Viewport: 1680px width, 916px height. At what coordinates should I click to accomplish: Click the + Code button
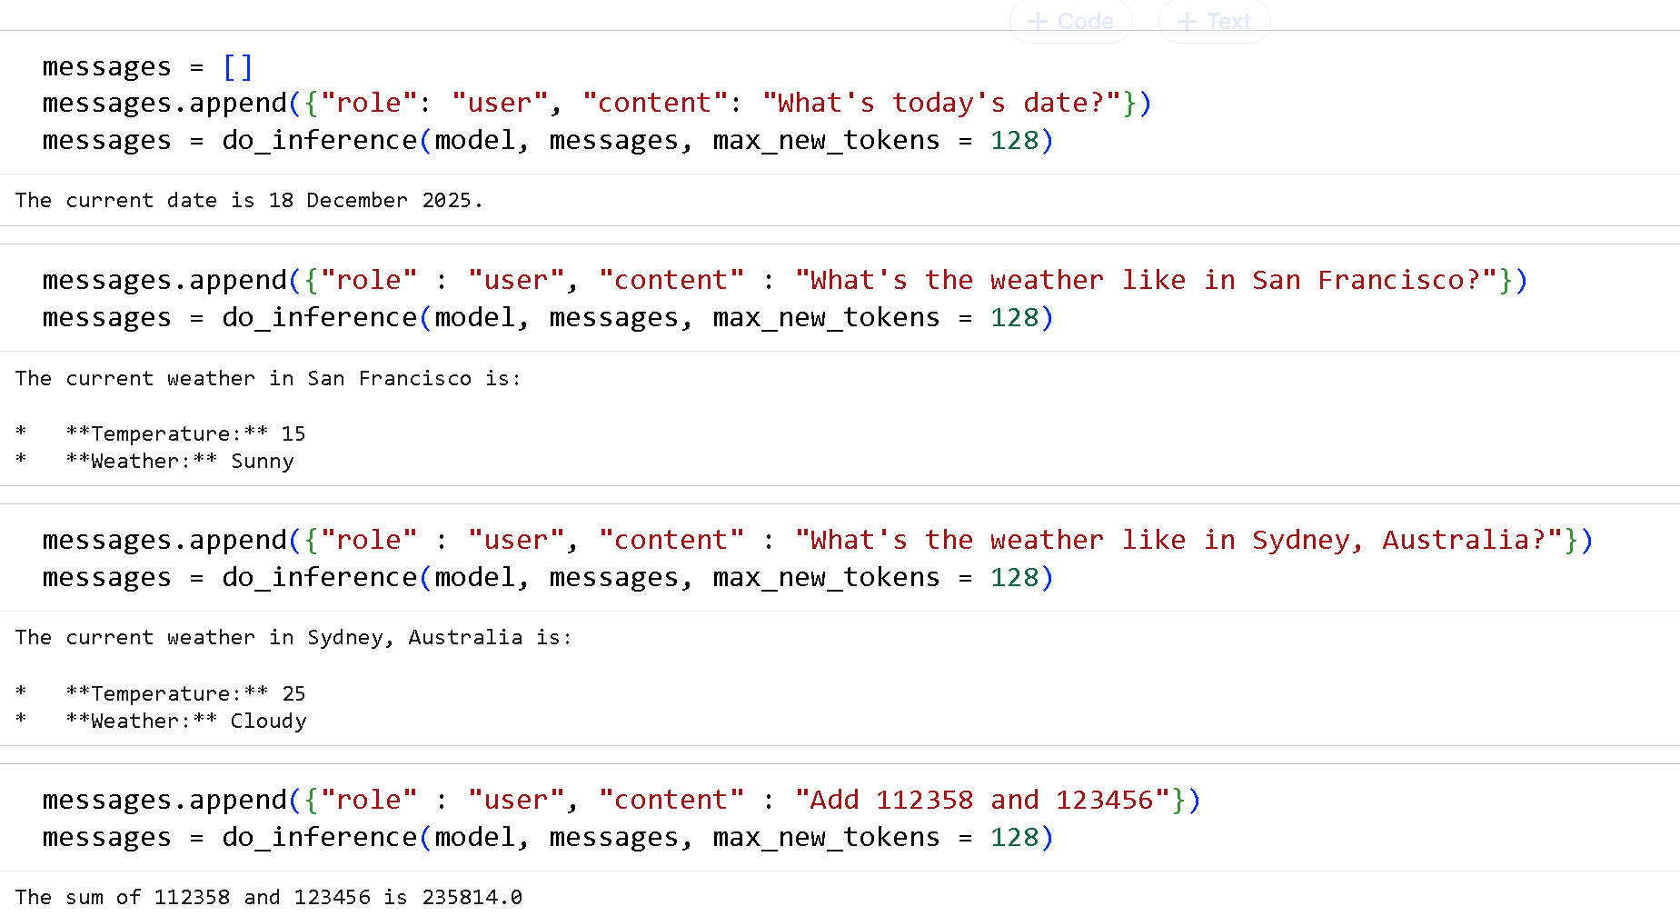coord(1070,21)
